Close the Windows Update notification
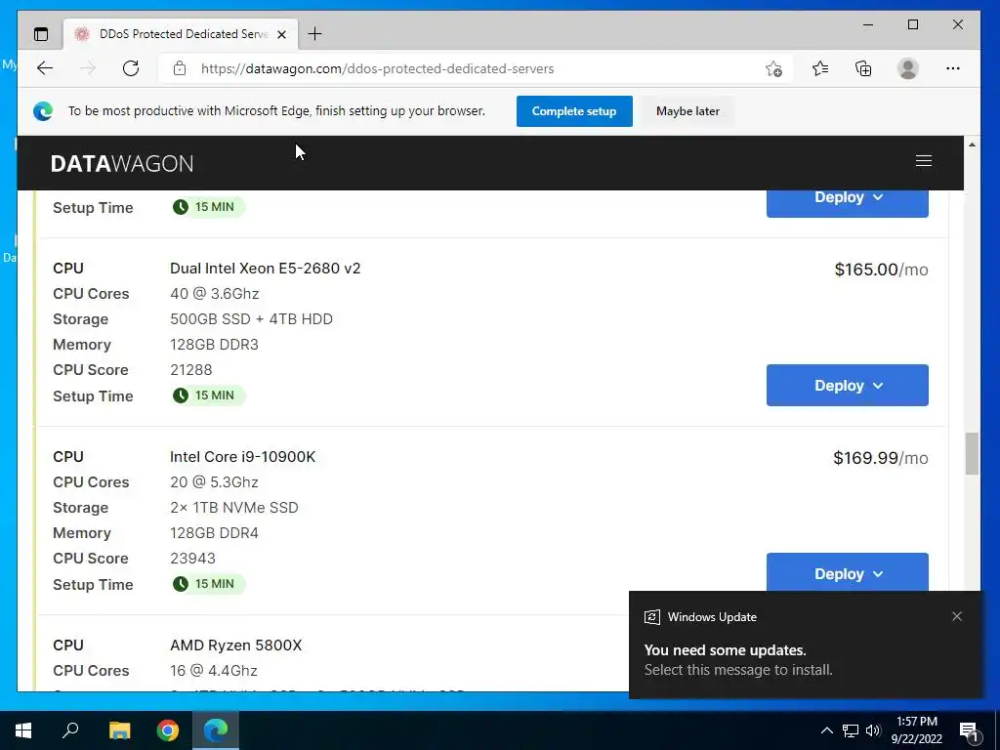 [x=957, y=616]
